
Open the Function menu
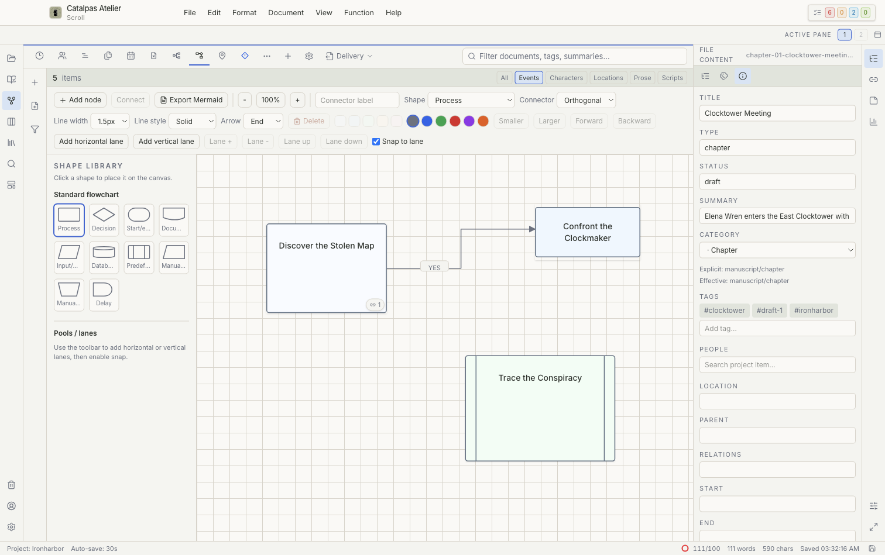click(359, 13)
